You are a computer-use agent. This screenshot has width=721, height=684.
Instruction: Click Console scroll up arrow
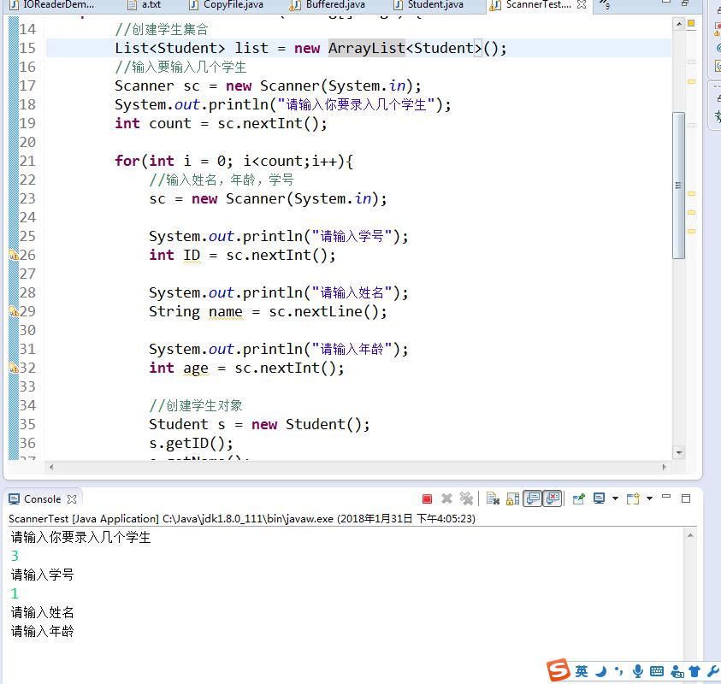pos(690,535)
